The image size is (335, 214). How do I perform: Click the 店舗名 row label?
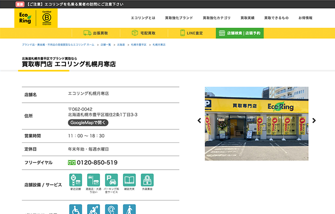[30, 95]
